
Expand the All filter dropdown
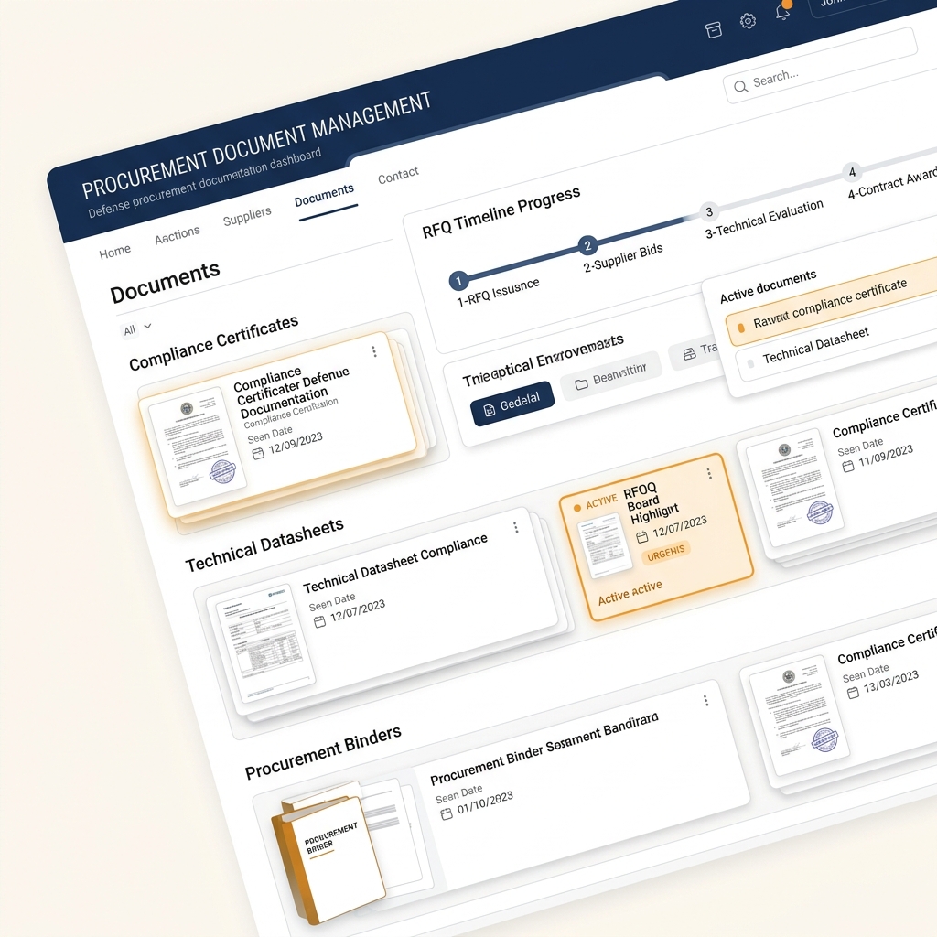[137, 328]
